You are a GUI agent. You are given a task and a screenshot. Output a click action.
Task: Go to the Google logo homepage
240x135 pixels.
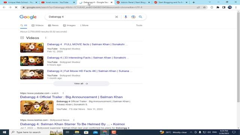pos(28,17)
